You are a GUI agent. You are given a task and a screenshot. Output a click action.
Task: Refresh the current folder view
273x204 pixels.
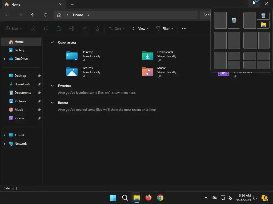(x=46, y=15)
